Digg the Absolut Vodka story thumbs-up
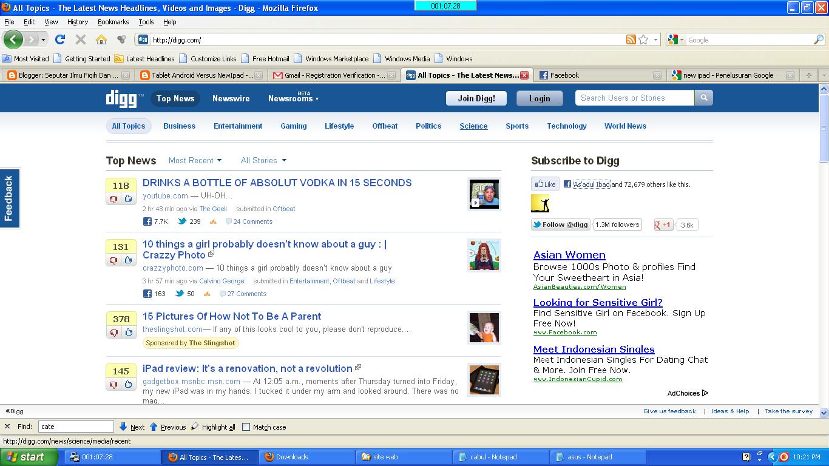This screenshot has height=466, width=829. tap(129, 198)
